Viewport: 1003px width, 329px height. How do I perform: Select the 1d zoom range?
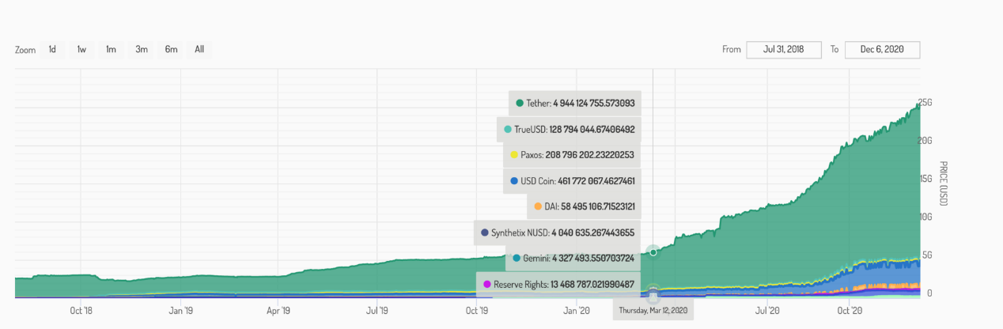pos(52,49)
